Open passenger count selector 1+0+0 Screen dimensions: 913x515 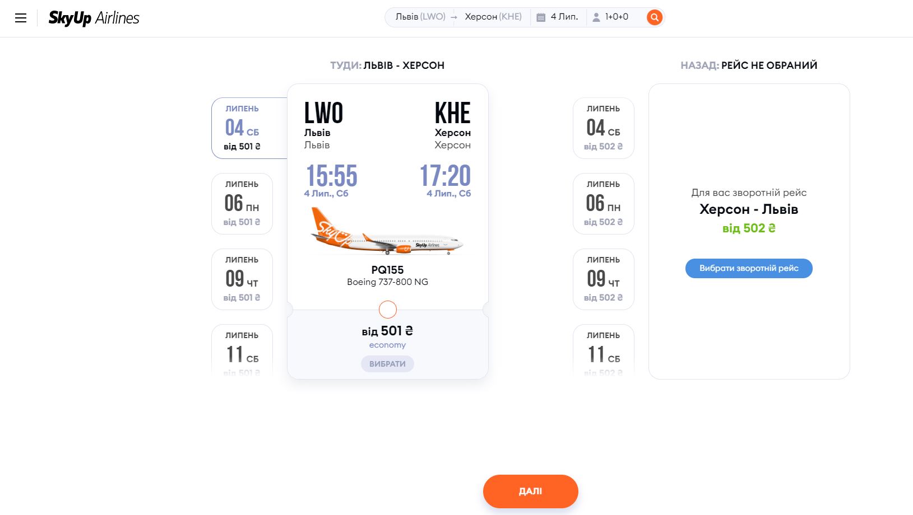[617, 17]
